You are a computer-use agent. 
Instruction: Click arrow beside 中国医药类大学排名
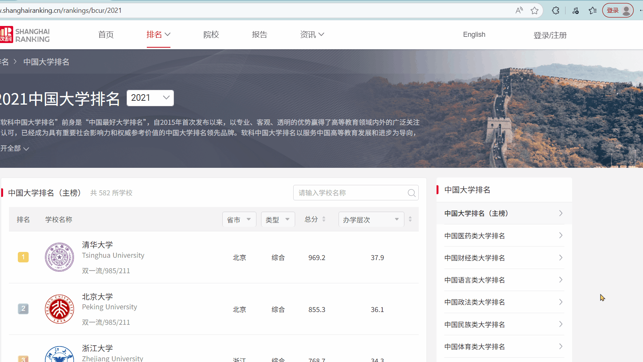pos(560,236)
